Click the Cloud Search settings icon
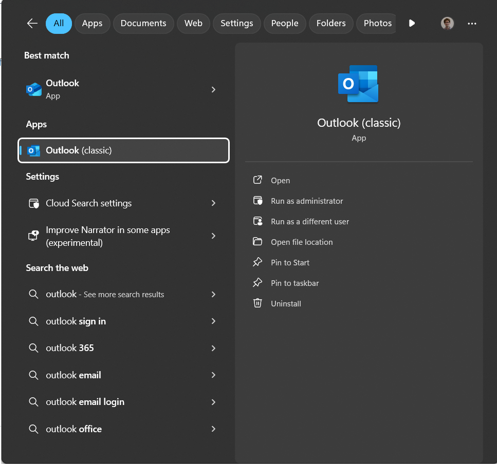497x464 pixels. 33,203
